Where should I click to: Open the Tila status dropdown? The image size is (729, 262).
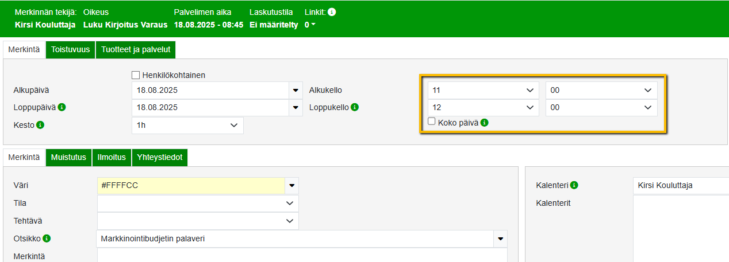pyautogui.click(x=198, y=203)
